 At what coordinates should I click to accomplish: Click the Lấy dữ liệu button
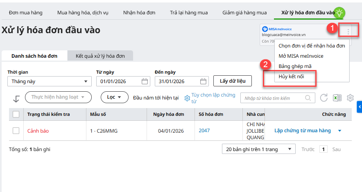click(233, 81)
